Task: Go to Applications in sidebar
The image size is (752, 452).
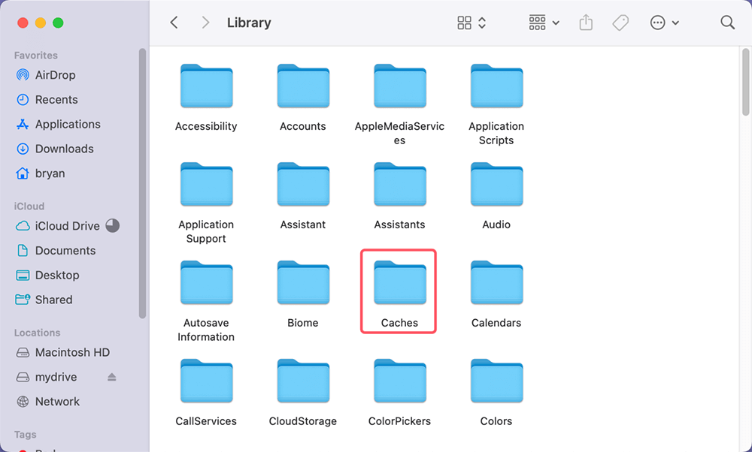Action: point(67,124)
